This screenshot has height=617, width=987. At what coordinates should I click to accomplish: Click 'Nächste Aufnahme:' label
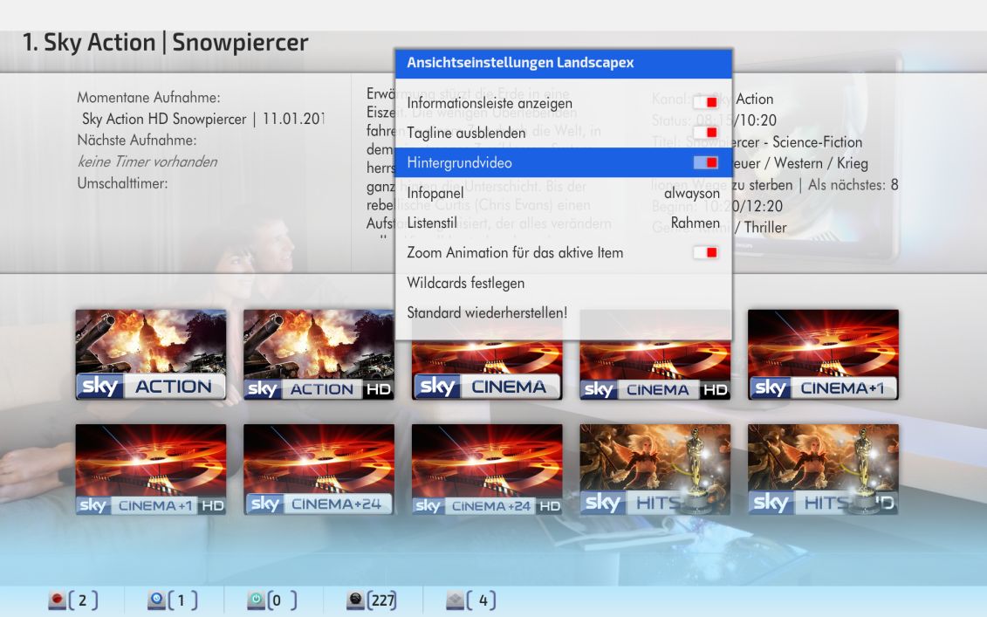pyautogui.click(x=137, y=141)
